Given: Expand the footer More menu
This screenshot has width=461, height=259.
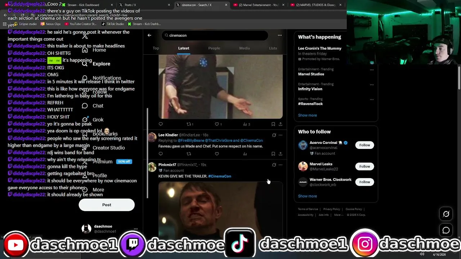Looking at the screenshot, I should tap(339, 215).
